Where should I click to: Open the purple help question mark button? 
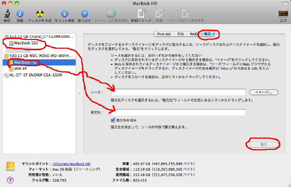pos(10,180)
